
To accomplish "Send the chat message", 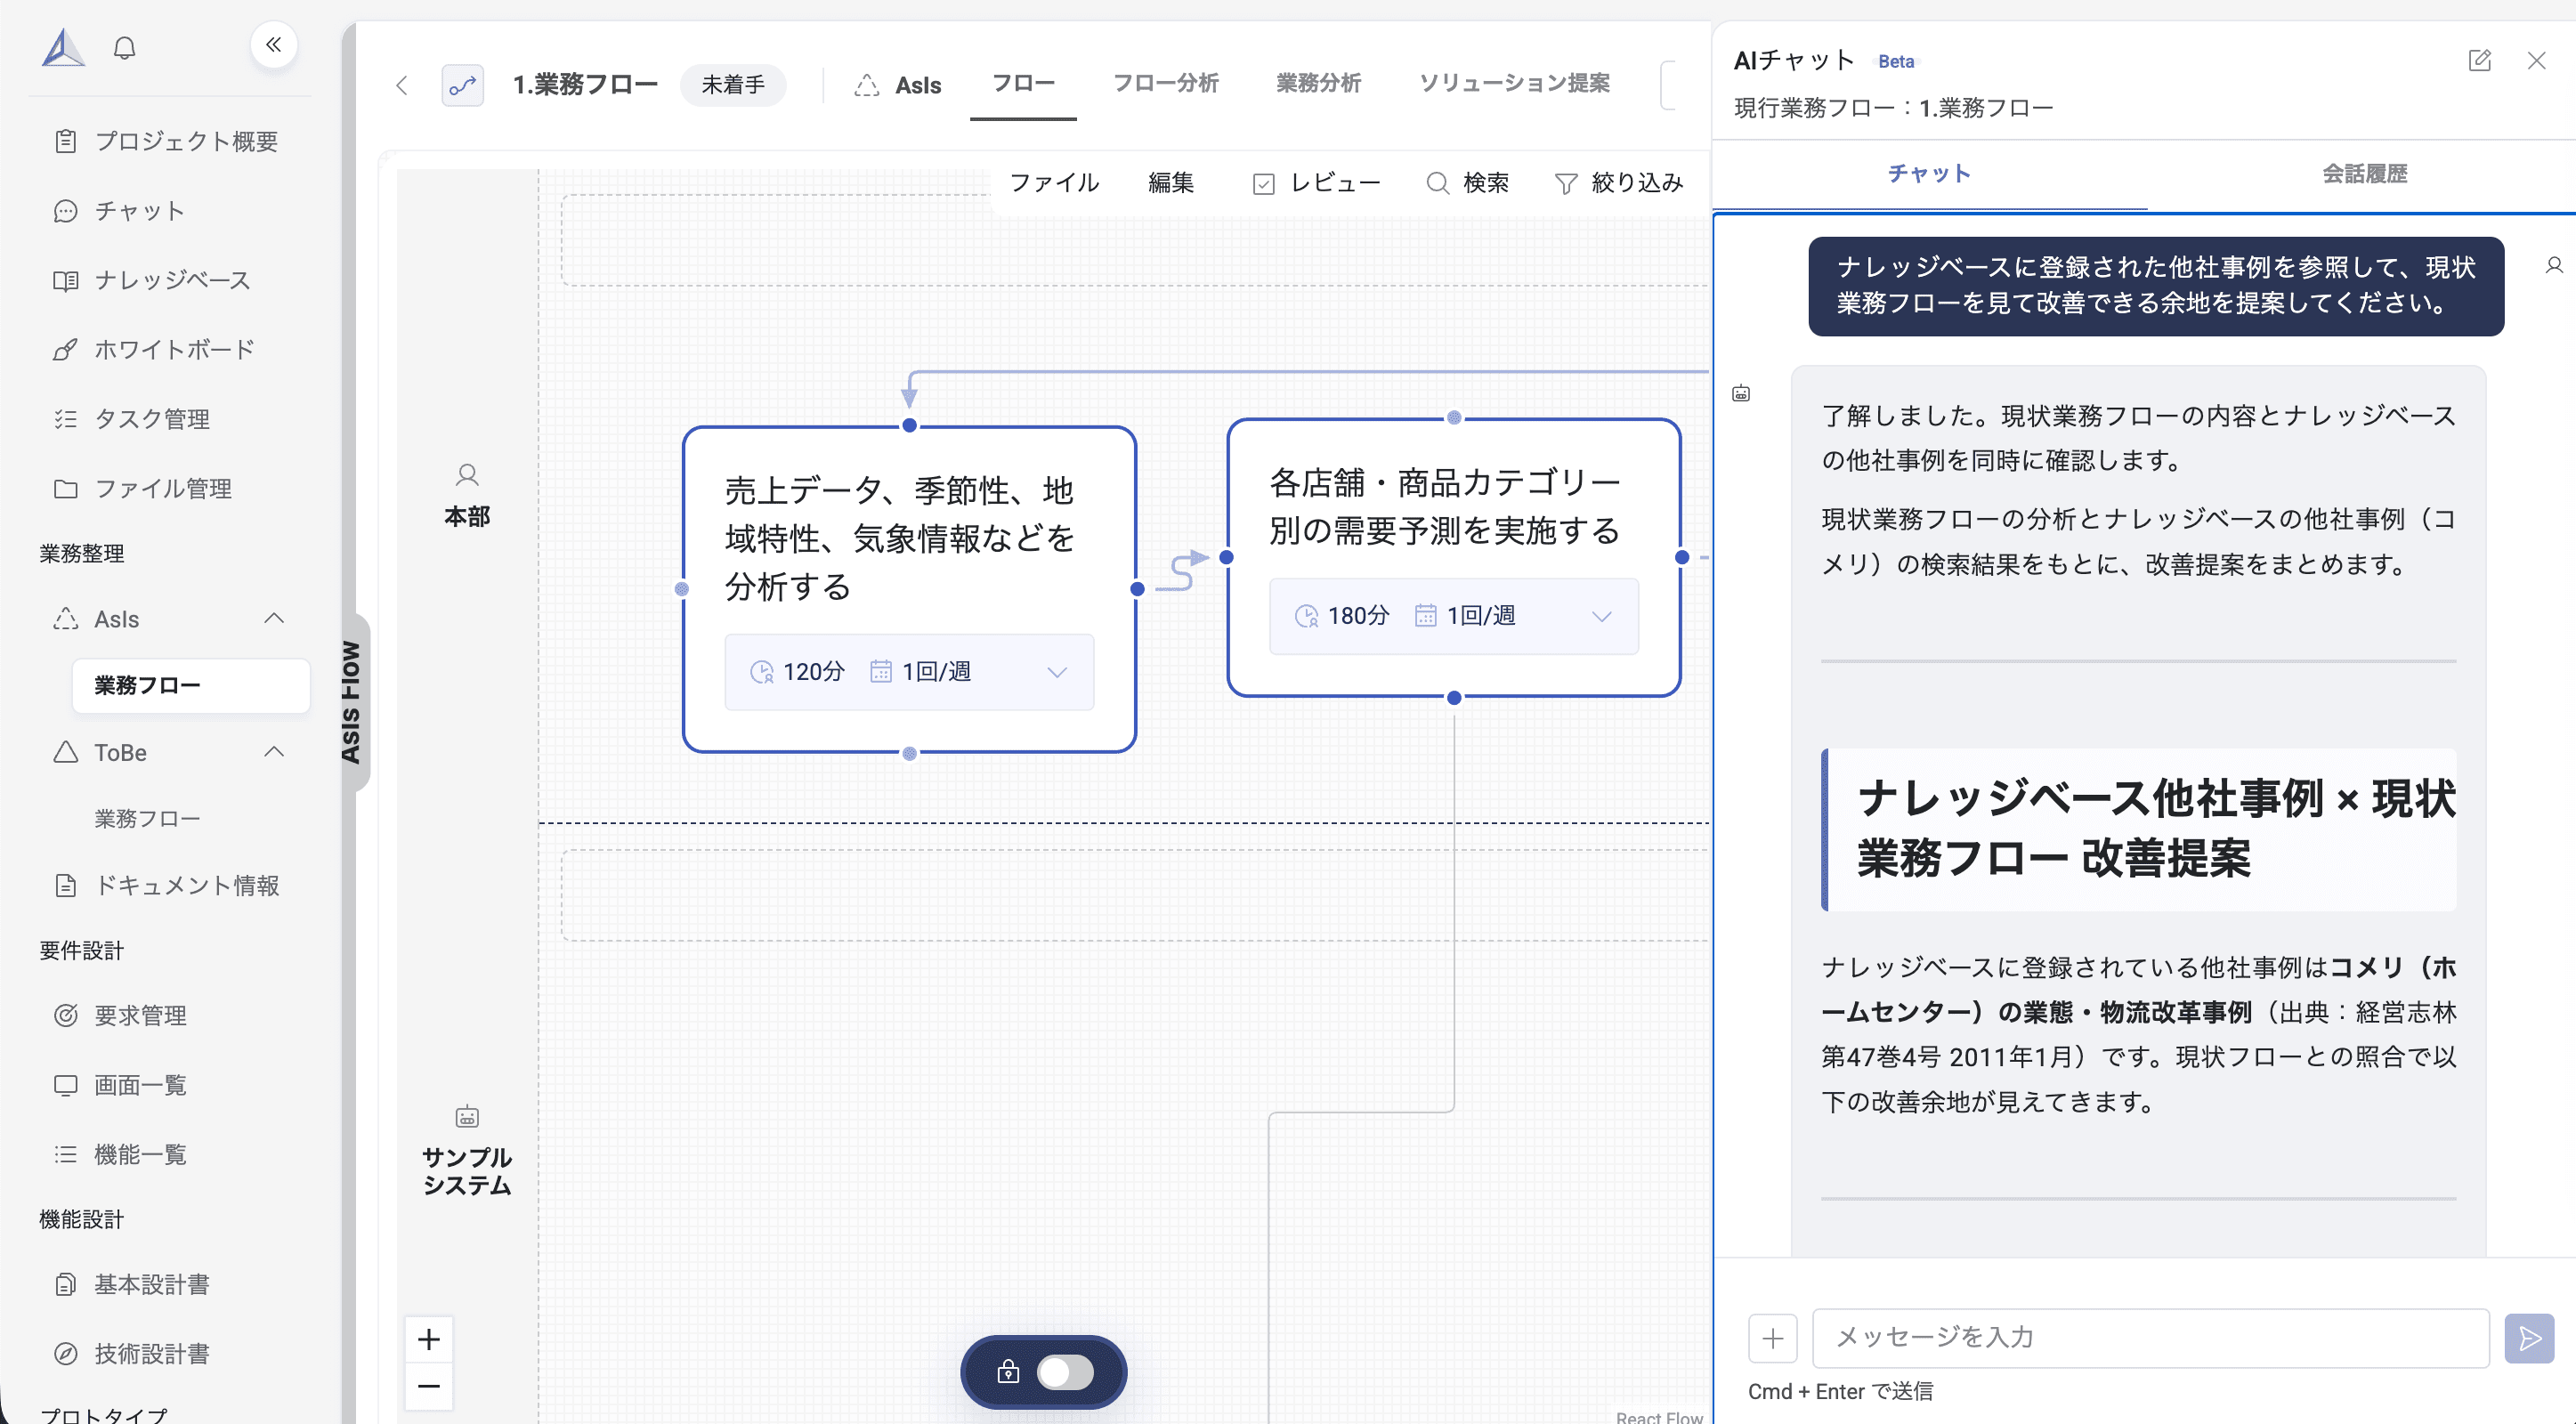I will 2530,1338.
